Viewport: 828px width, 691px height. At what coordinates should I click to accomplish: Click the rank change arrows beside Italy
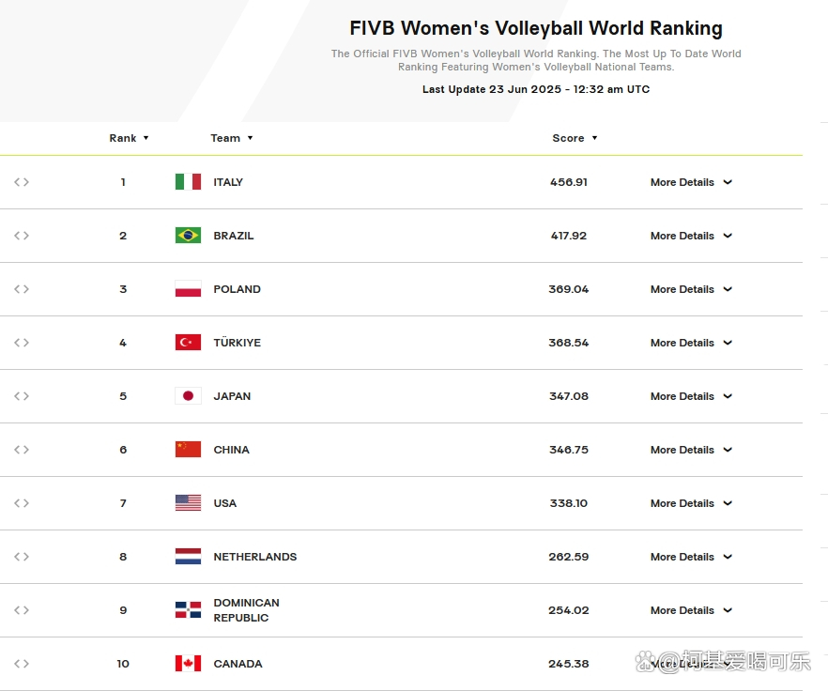coord(22,182)
